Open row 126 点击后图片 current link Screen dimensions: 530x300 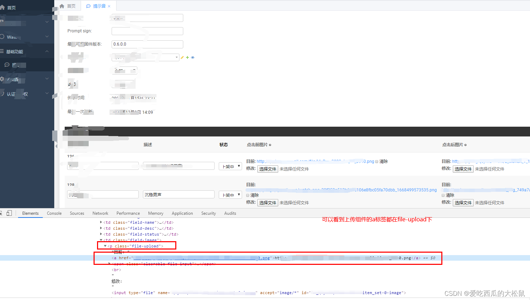491,161
